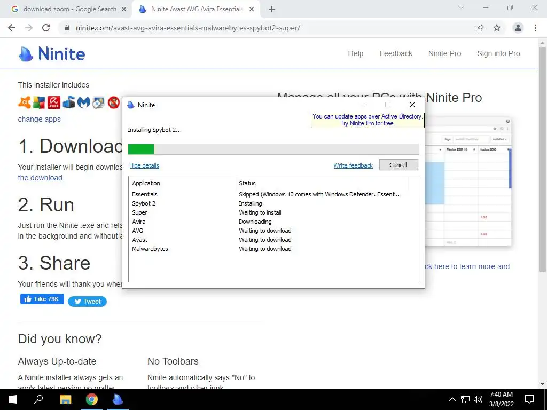Open volume control in system tray

click(478, 399)
